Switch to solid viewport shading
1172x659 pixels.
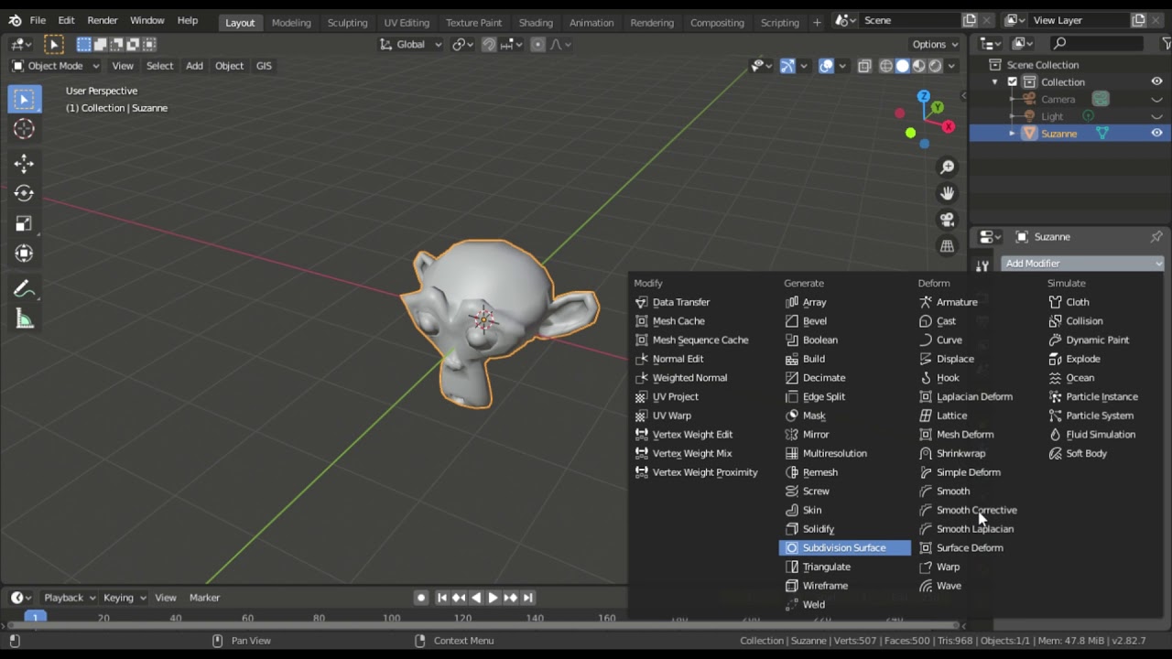[x=903, y=66]
